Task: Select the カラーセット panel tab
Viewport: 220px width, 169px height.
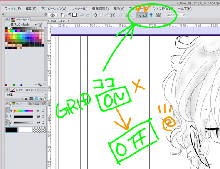Action: 20,20
